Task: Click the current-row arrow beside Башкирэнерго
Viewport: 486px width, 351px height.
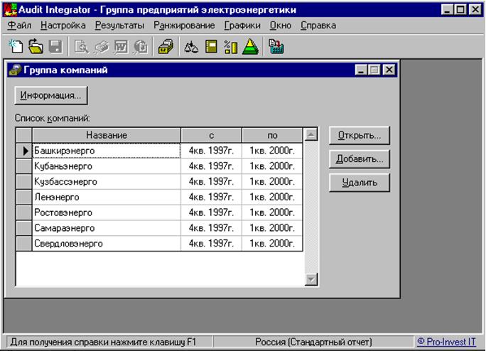Action: pyautogui.click(x=24, y=151)
